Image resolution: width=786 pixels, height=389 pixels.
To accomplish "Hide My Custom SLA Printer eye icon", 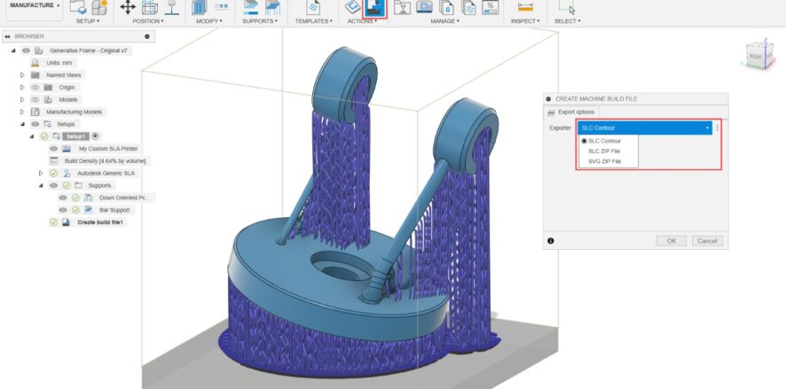I will click(53, 149).
